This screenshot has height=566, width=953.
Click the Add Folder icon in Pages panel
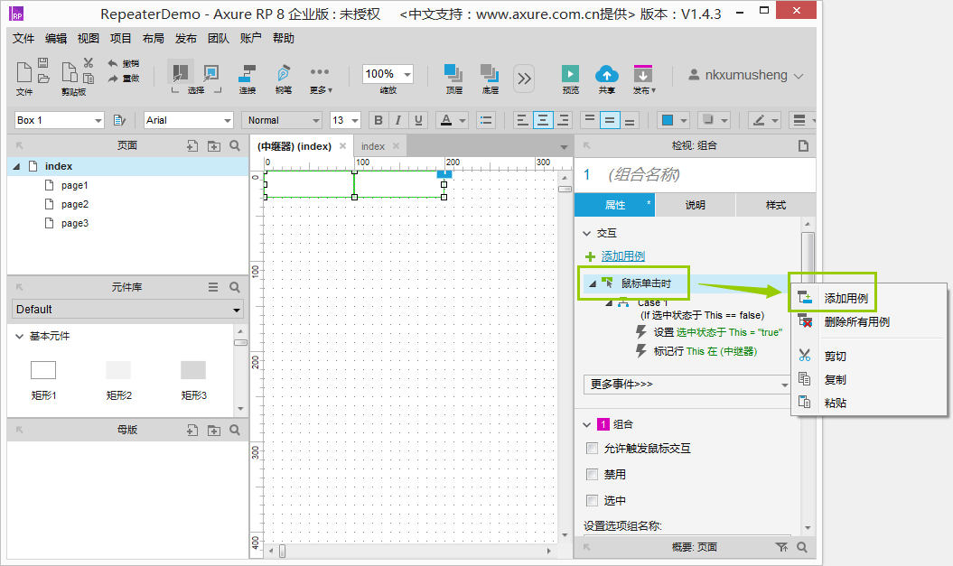click(214, 145)
